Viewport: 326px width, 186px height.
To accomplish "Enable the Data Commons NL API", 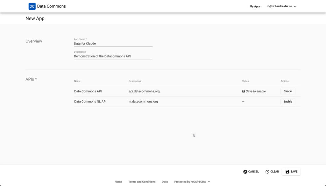I will click(x=287, y=101).
